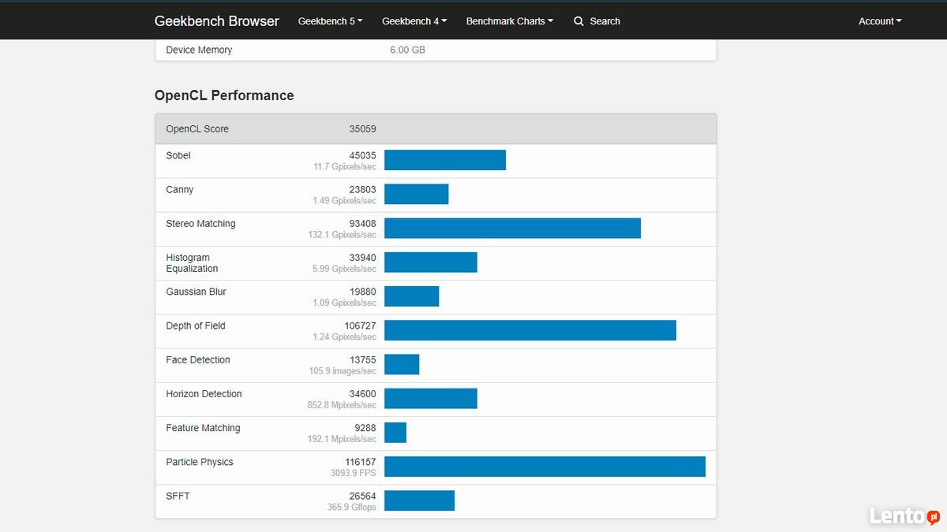947x532 pixels.
Task: Click the Search link in navbar
Action: pyautogui.click(x=605, y=21)
